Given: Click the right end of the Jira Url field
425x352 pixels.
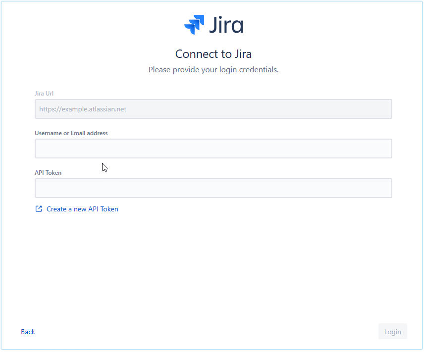Looking at the screenshot, I should (381, 109).
